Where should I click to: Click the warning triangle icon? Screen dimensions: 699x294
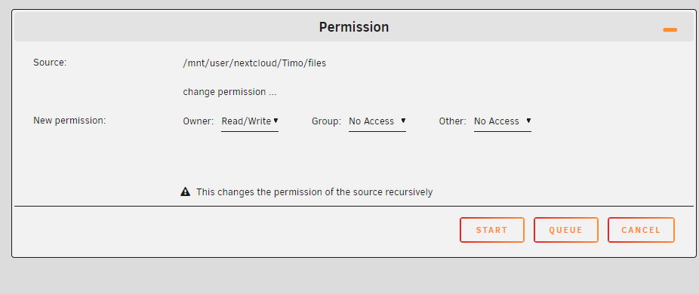click(186, 192)
